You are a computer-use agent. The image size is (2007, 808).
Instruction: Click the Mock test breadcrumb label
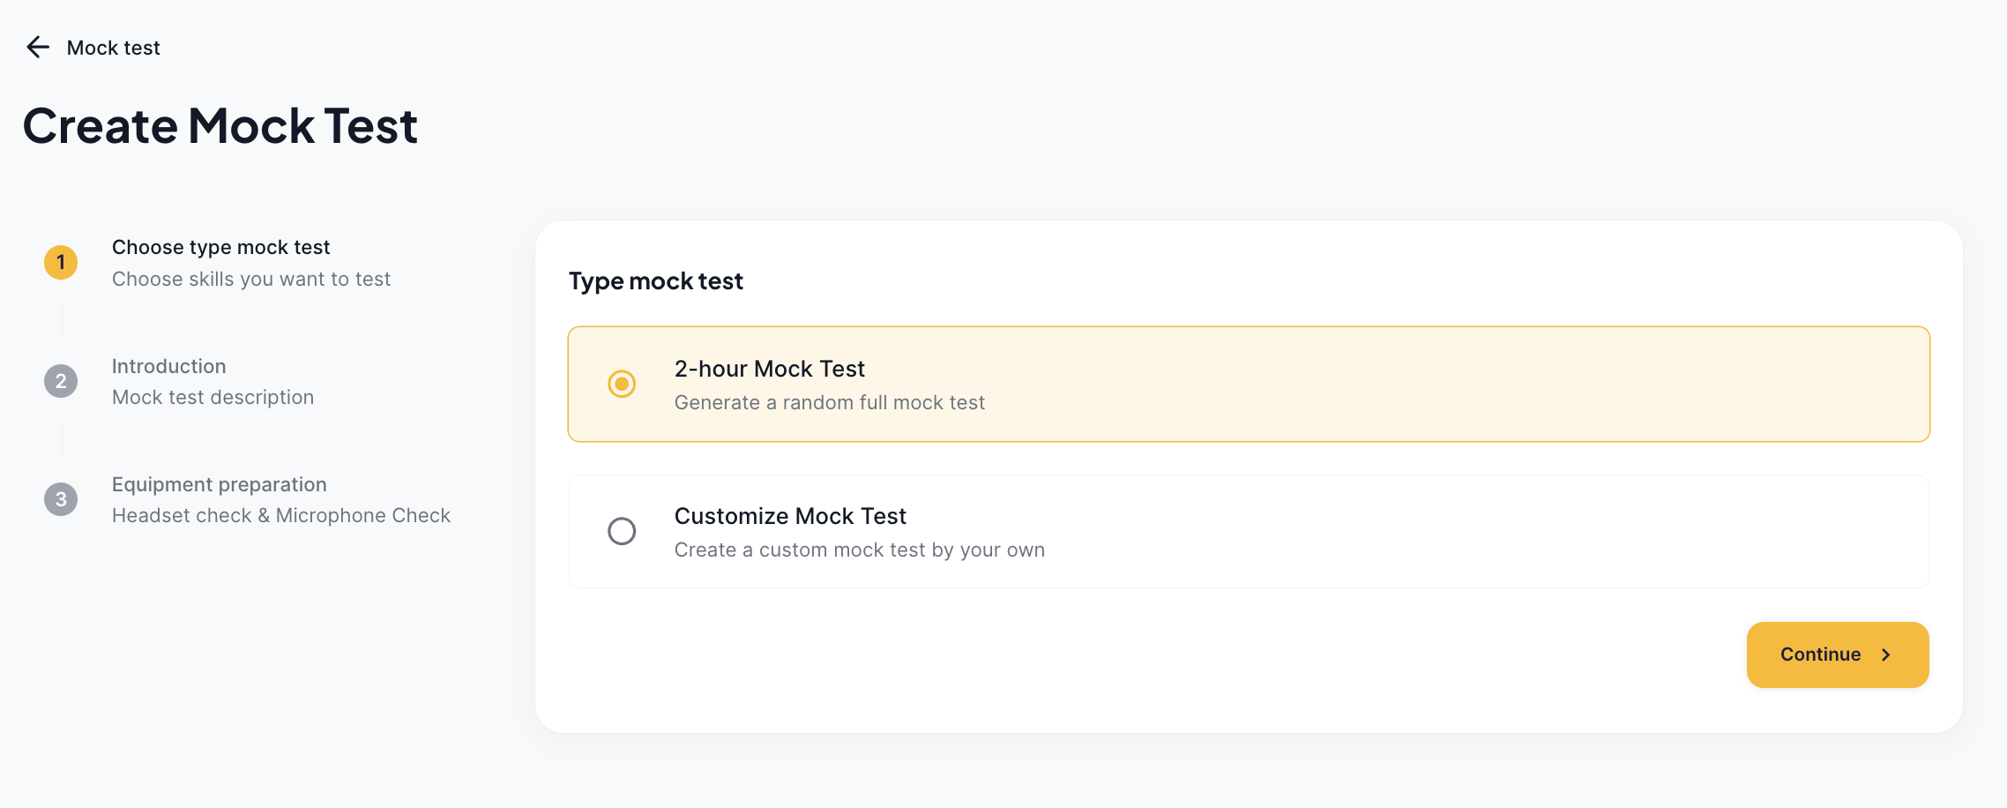[x=113, y=47]
